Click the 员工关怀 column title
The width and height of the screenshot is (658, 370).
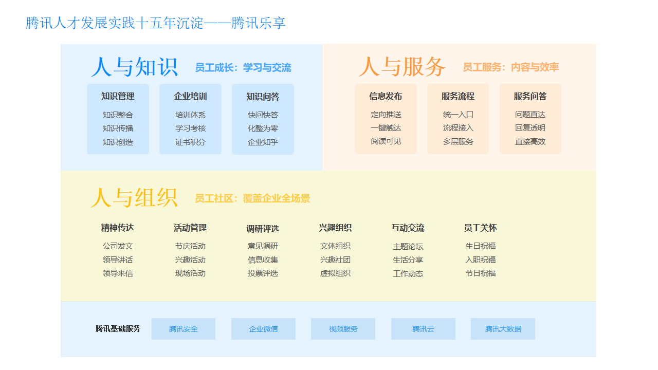click(480, 228)
